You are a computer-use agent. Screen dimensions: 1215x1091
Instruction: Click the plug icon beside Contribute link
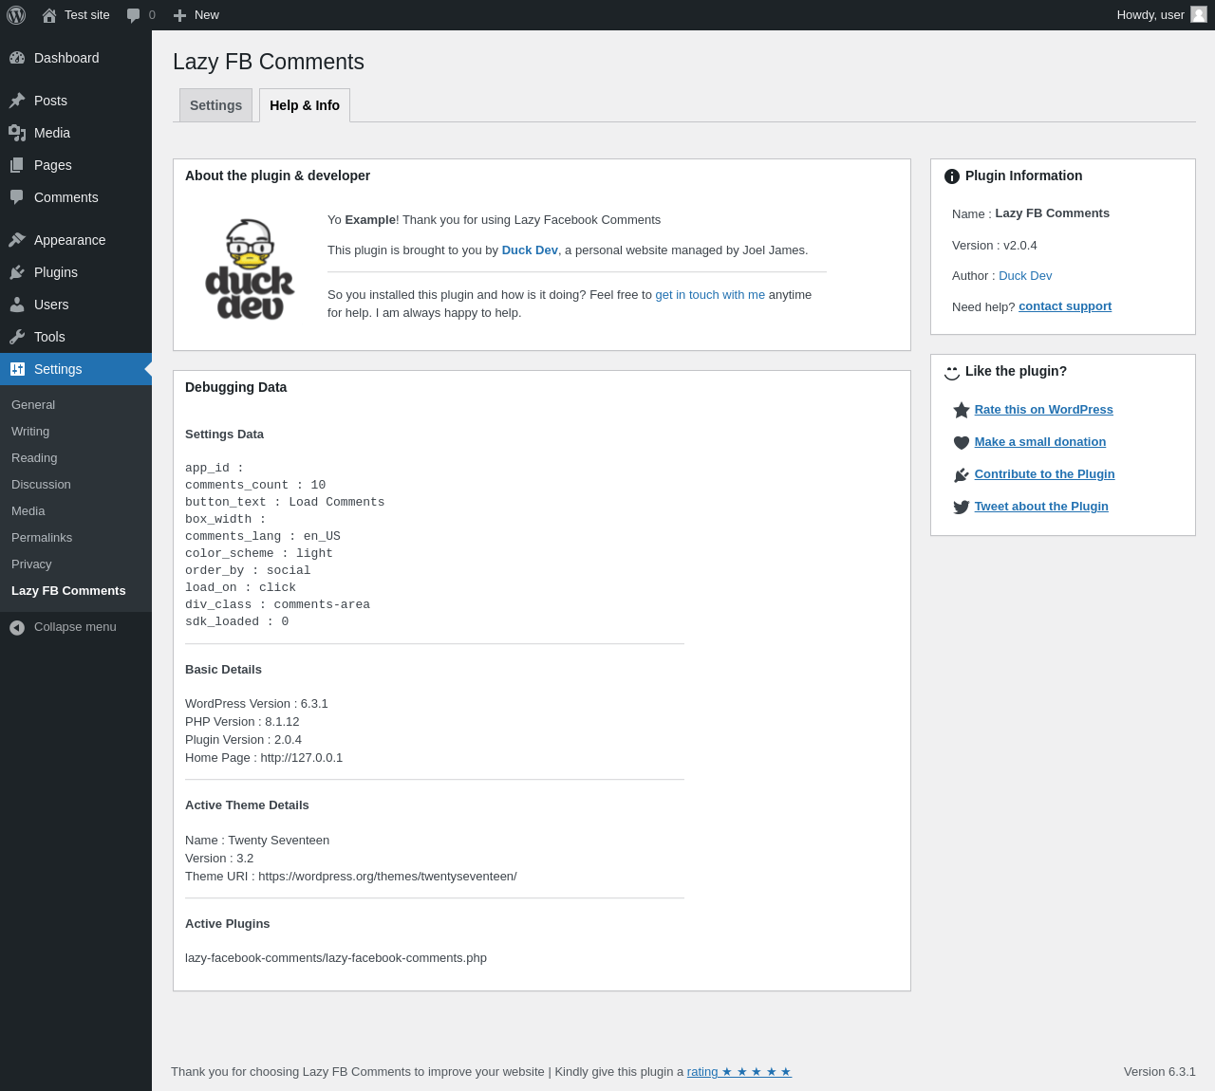pos(962,474)
